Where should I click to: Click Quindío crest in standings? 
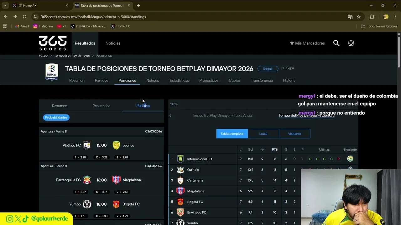point(180,170)
